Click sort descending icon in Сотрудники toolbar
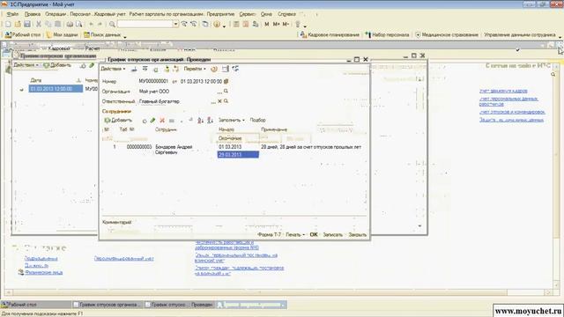The image size is (564, 317). point(210,121)
